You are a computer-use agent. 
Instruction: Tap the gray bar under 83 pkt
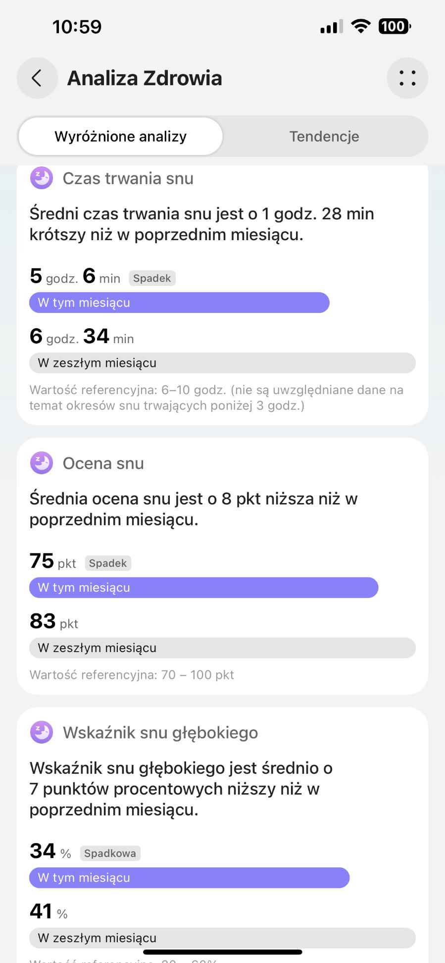coord(222,648)
